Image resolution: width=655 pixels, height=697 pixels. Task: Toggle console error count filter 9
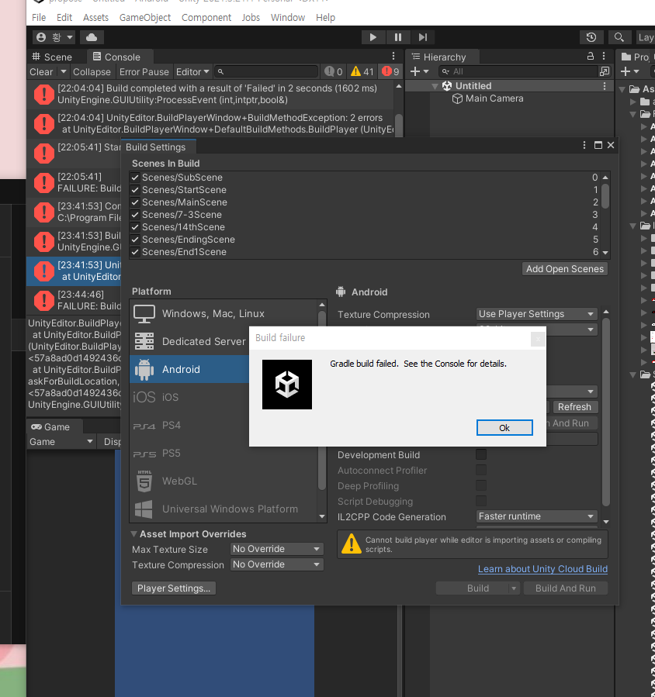[390, 71]
